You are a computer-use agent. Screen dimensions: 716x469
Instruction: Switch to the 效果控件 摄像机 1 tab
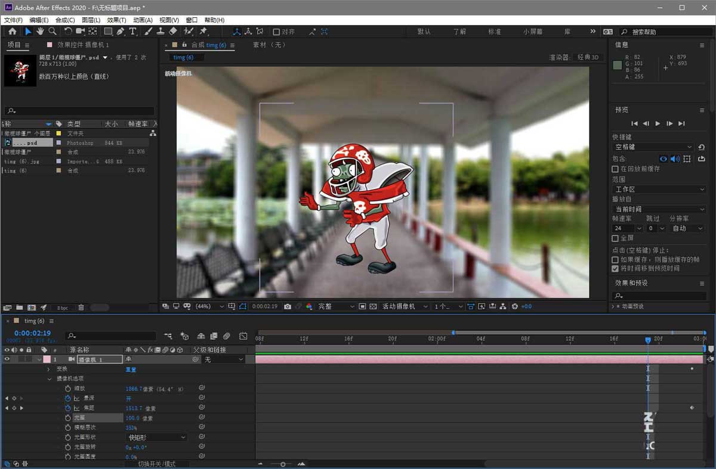coord(82,45)
